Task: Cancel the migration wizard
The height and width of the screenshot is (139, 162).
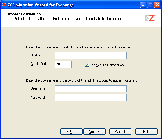Action: coord(120,132)
